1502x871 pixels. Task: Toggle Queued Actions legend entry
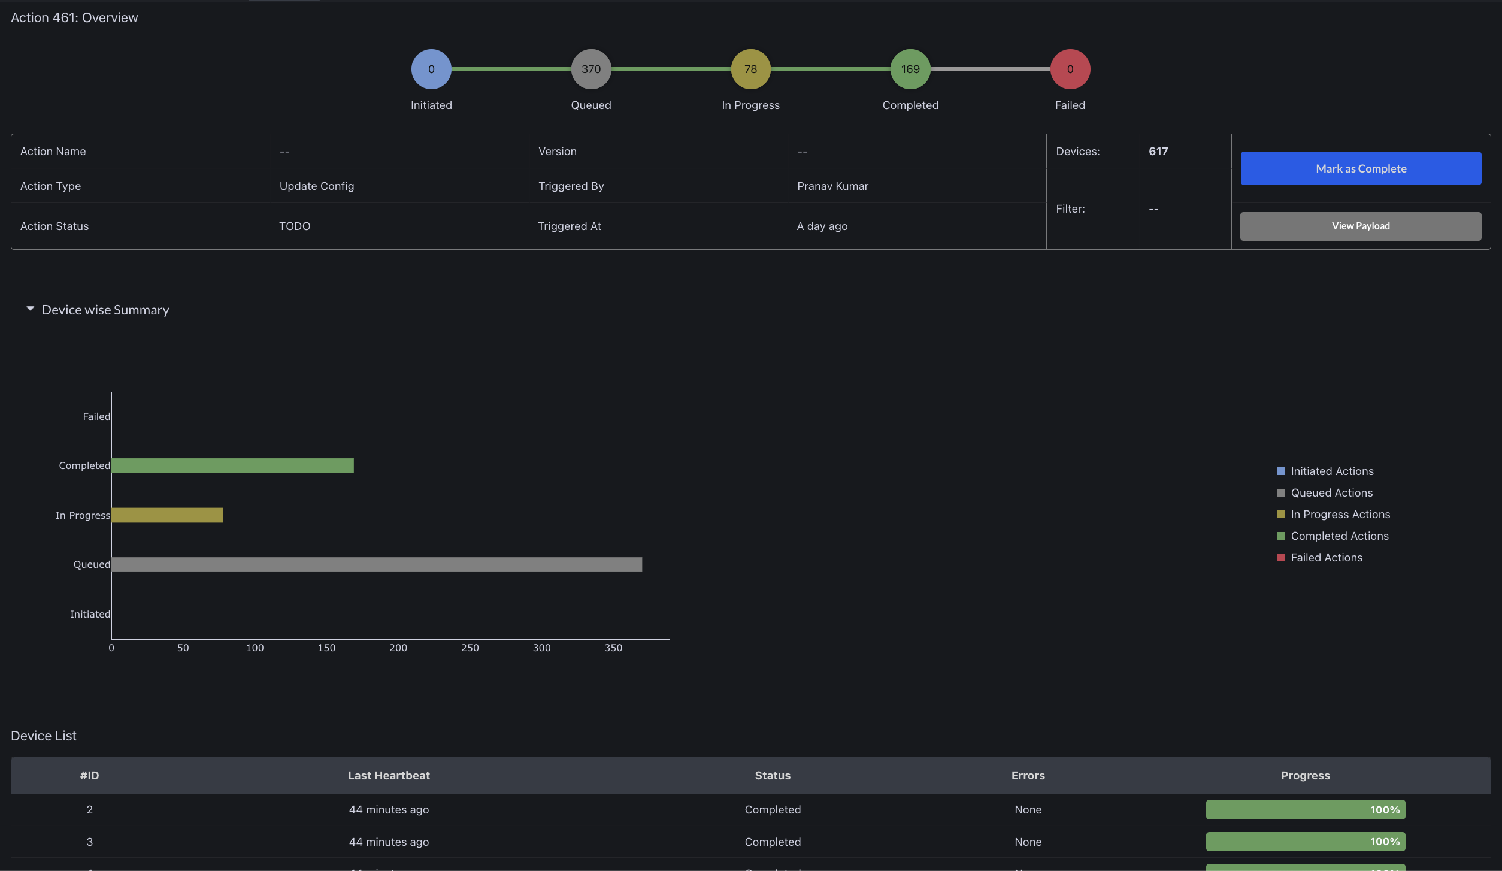[1331, 492]
